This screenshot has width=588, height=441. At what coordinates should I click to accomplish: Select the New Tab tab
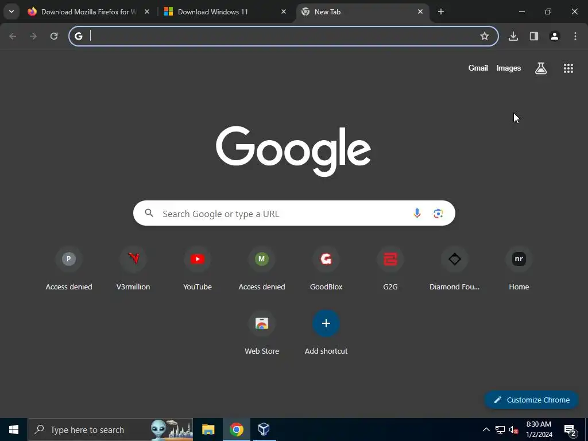coord(362,11)
